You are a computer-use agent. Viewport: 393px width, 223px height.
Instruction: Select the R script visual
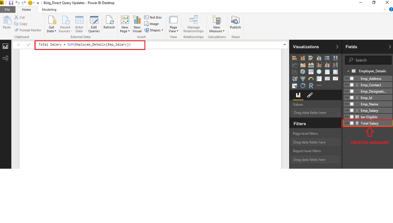(311, 86)
